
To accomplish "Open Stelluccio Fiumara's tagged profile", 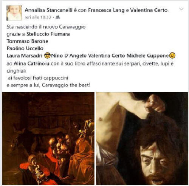I will point(48,34).
